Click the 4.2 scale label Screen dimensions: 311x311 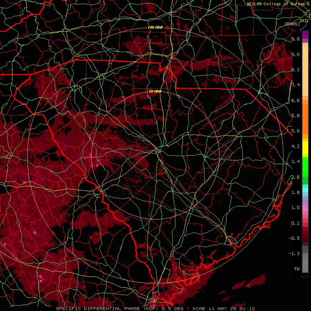pos(295,147)
